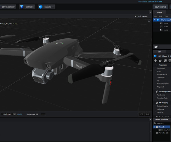
Task: Open the Edit menu in Scene panel
Action: (160, 16)
